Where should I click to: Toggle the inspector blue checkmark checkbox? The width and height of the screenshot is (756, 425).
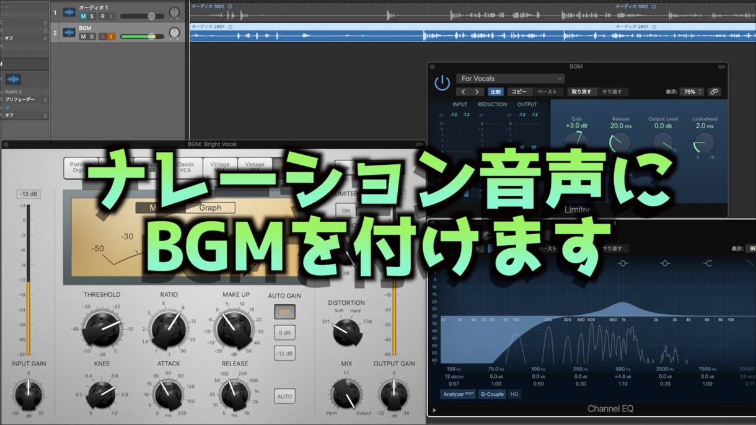click(x=7, y=107)
